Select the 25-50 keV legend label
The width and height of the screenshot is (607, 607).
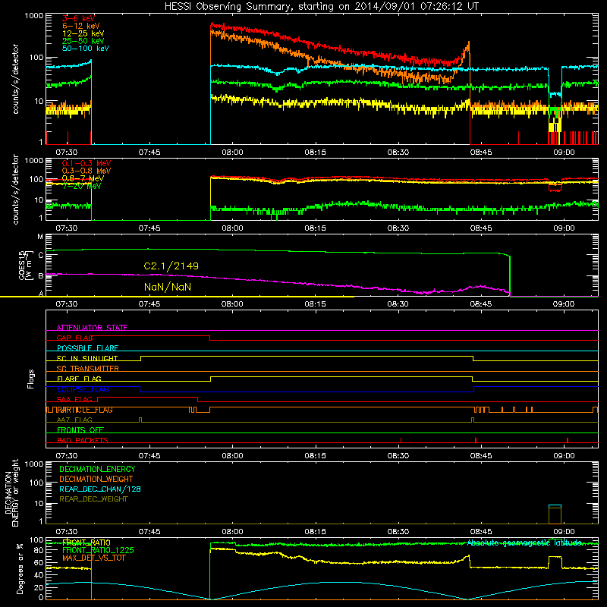click(x=83, y=41)
